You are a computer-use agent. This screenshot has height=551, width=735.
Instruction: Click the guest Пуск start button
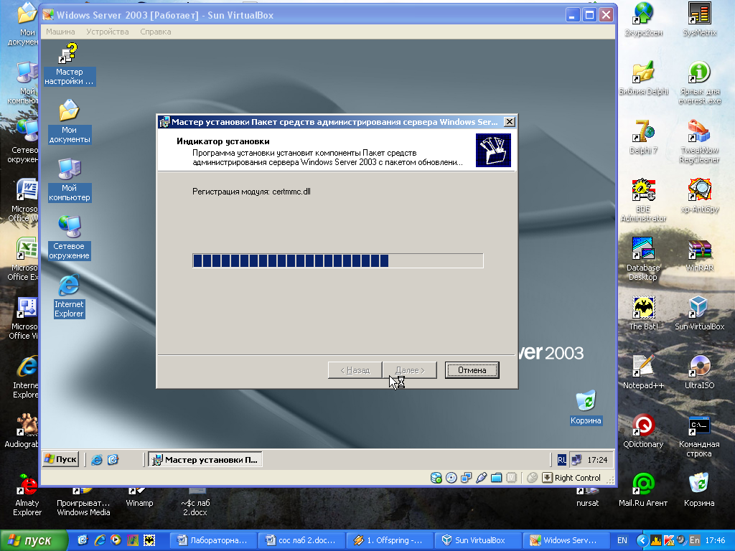pyautogui.click(x=60, y=459)
